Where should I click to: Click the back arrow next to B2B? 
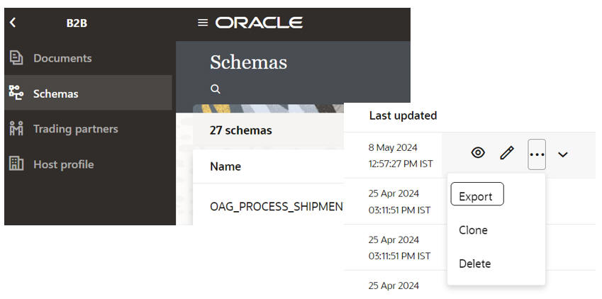coord(12,23)
